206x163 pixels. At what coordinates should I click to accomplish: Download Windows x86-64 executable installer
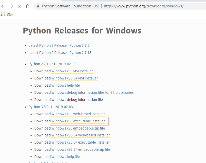[x=80, y=142]
